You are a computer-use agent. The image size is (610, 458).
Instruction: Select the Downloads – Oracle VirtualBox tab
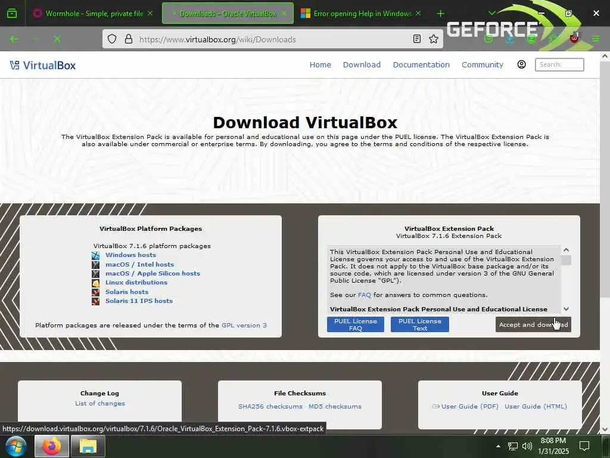(x=228, y=13)
